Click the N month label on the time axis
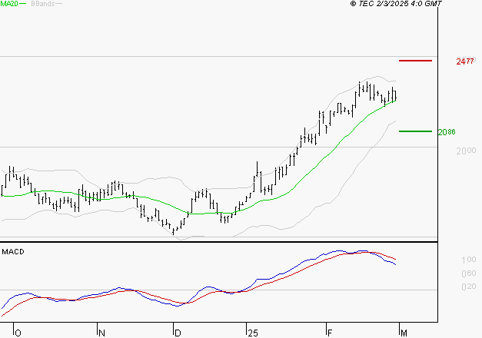Screen dimensions: 482x338 point(101,333)
